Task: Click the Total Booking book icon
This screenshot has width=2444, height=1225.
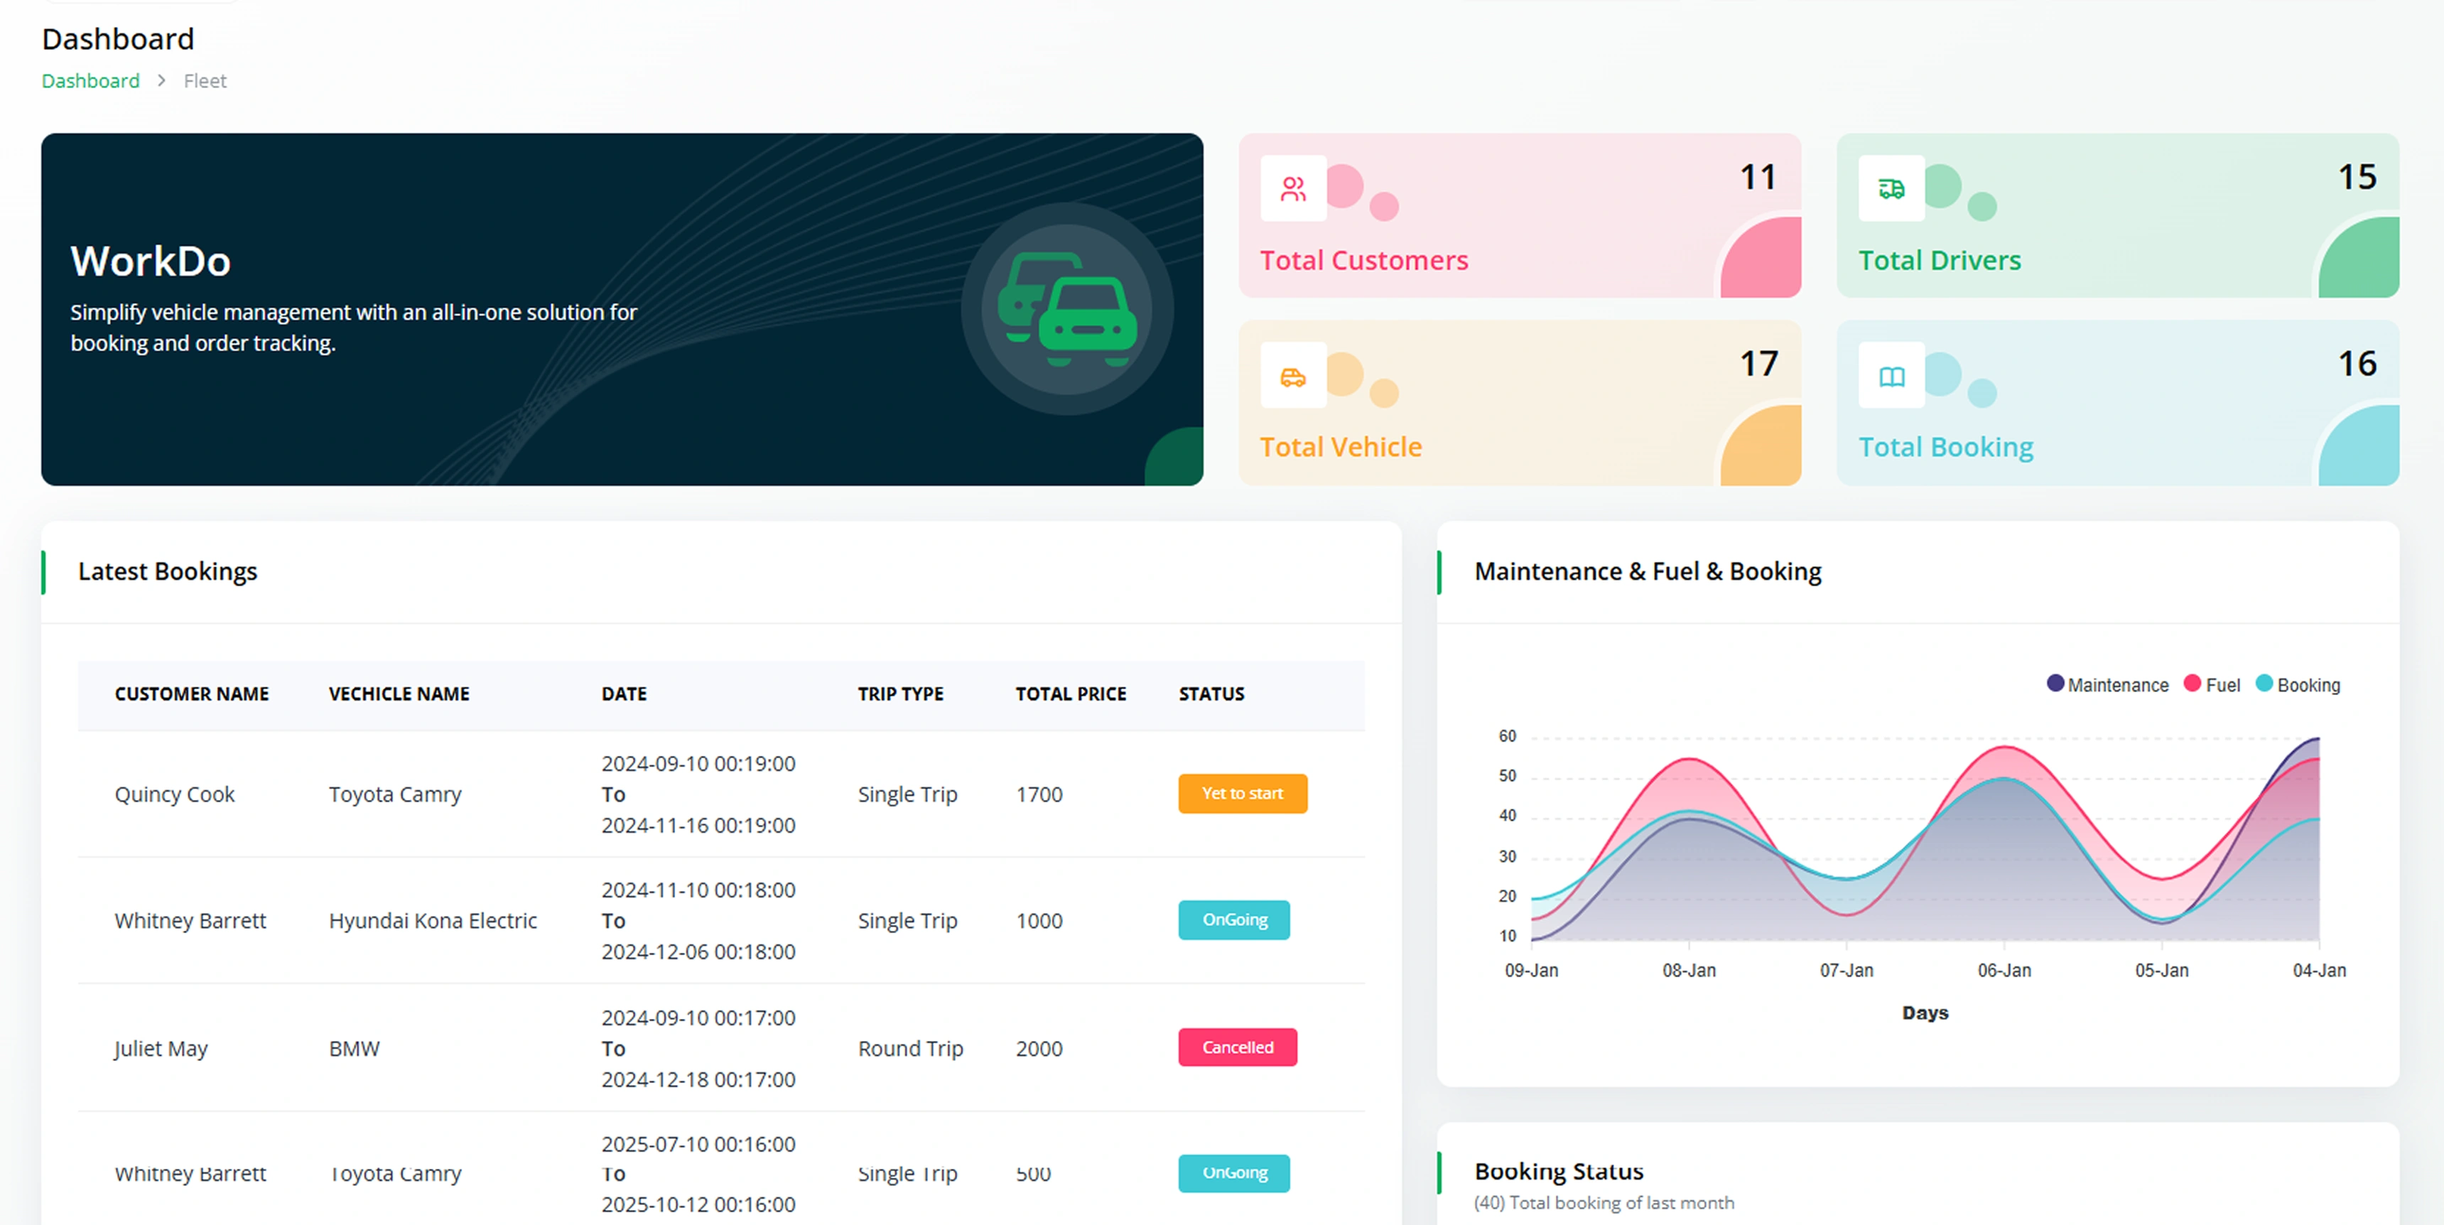Action: 1890,377
